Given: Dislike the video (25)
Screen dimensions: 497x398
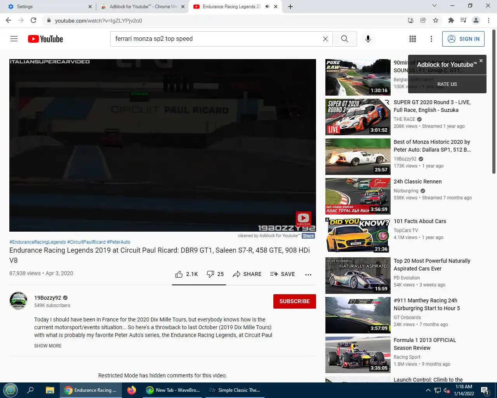Looking at the screenshot, I should [215, 274].
